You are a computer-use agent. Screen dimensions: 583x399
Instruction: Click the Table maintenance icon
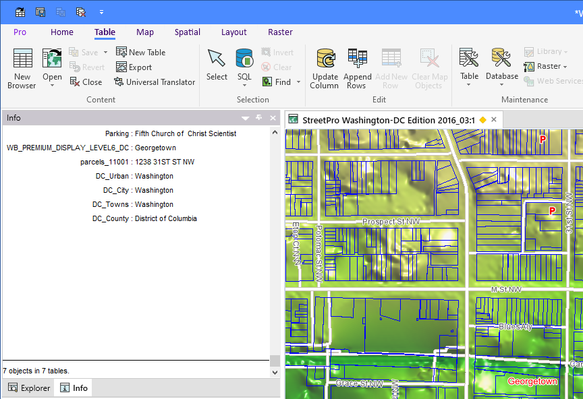tap(469, 66)
